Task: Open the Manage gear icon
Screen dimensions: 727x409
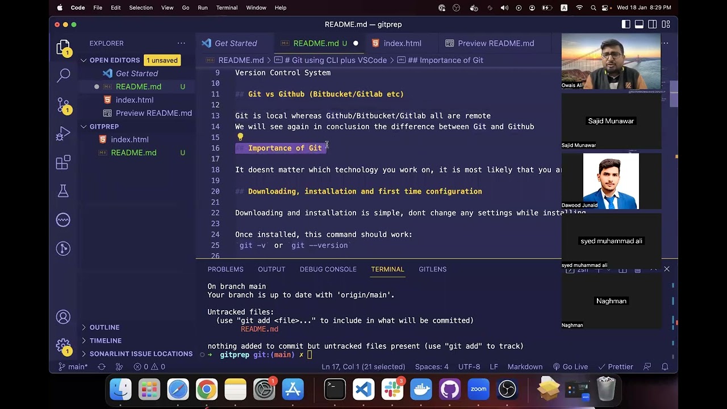Action: 63,345
